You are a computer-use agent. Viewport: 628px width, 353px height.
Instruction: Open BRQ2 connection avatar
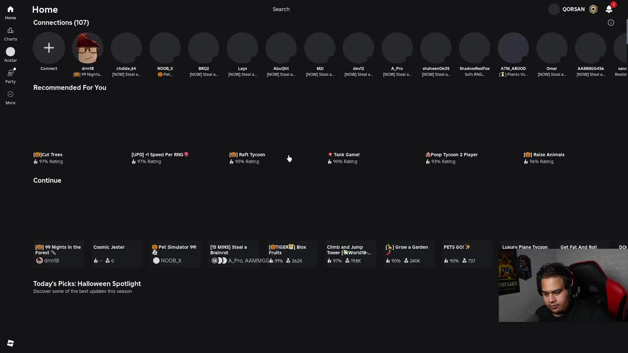(x=204, y=48)
